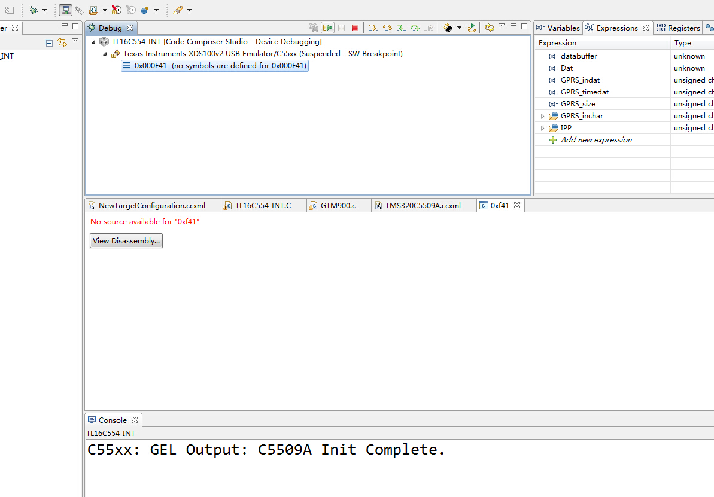This screenshot has width=714, height=497.
Task: Switch to the Variables tab
Action: (x=558, y=28)
